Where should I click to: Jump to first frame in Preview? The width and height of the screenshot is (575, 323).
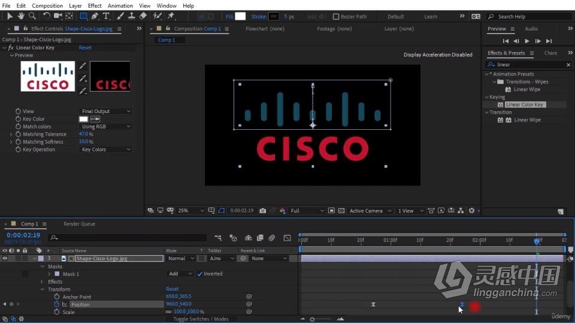pyautogui.click(x=506, y=41)
